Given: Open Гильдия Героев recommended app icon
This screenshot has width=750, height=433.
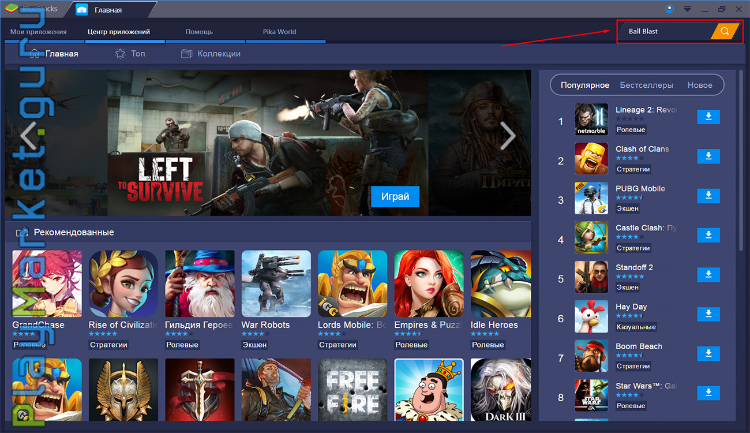Looking at the screenshot, I should [x=200, y=285].
